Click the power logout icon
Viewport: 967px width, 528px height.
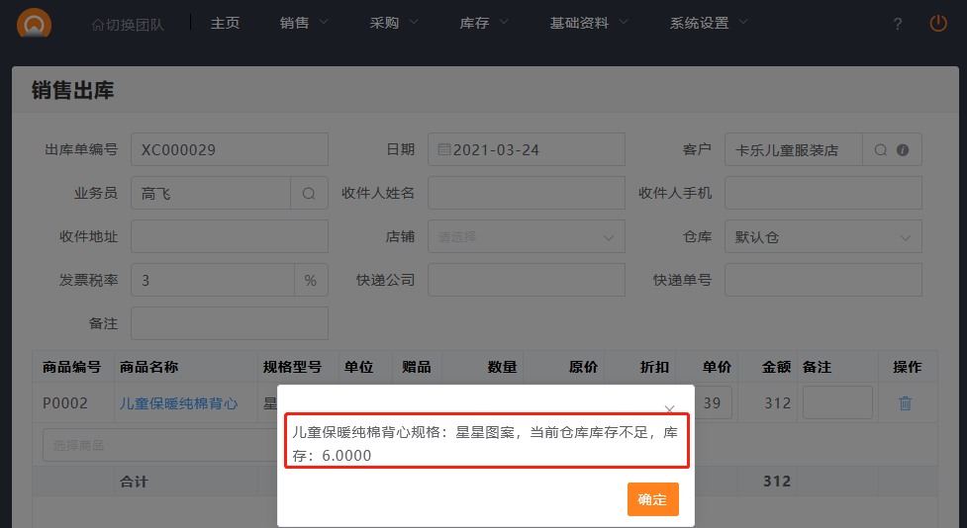pos(937,23)
